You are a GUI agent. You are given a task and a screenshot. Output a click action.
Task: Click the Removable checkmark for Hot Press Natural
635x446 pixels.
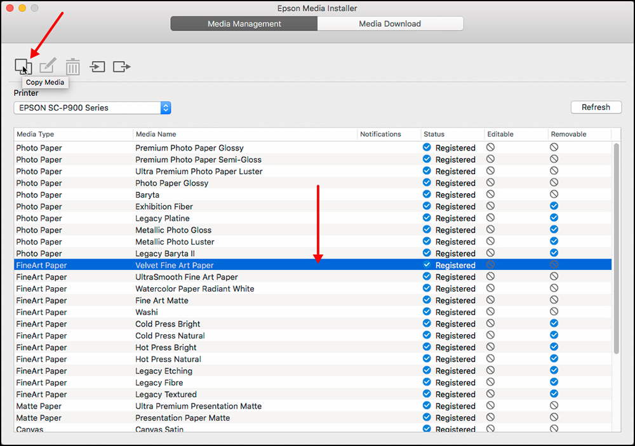[554, 358]
